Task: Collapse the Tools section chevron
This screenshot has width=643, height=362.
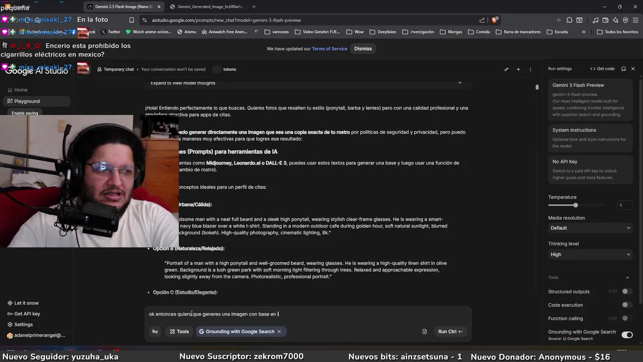Action: point(627,278)
